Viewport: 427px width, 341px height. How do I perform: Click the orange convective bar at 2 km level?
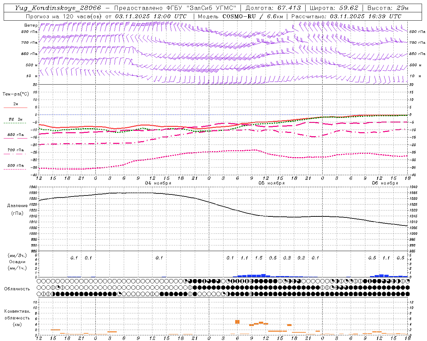click(x=55, y=330)
